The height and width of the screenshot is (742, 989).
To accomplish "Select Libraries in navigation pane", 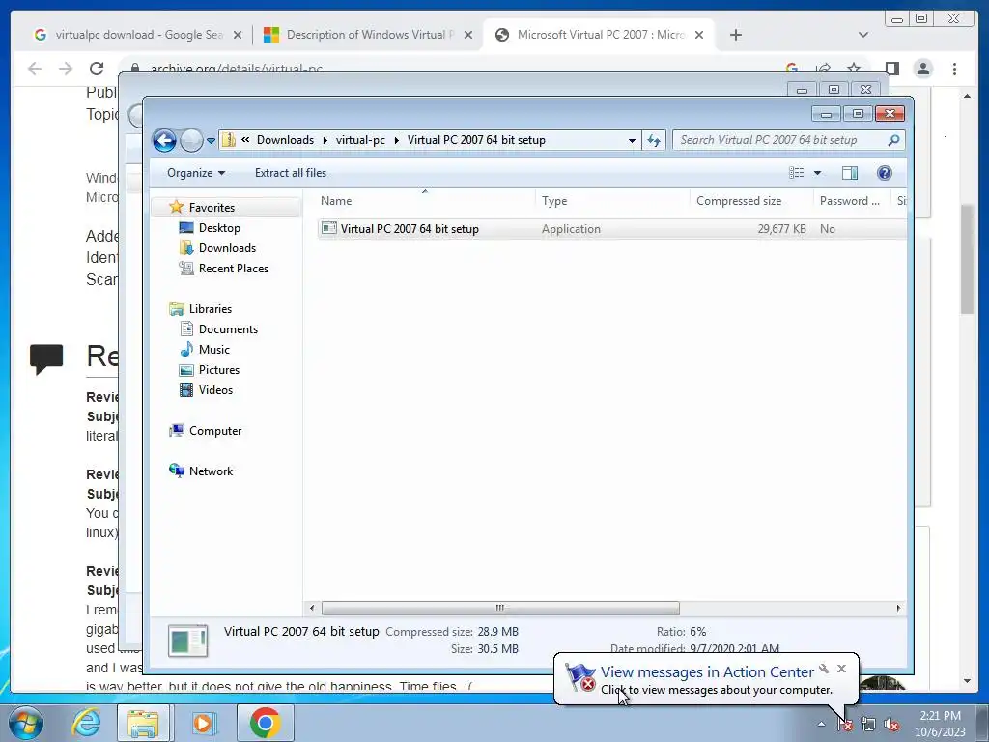I will pos(210,309).
